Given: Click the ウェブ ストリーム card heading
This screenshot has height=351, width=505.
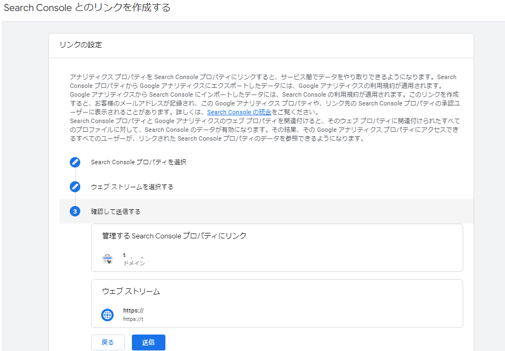Looking at the screenshot, I should tap(131, 291).
